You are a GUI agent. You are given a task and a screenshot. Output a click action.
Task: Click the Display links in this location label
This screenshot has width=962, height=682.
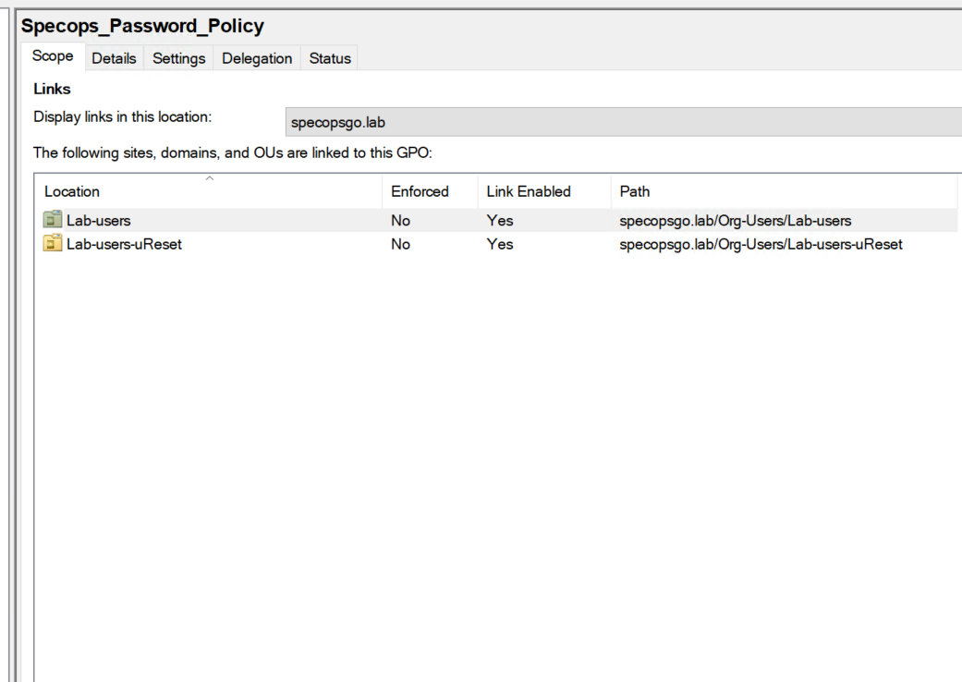122,116
